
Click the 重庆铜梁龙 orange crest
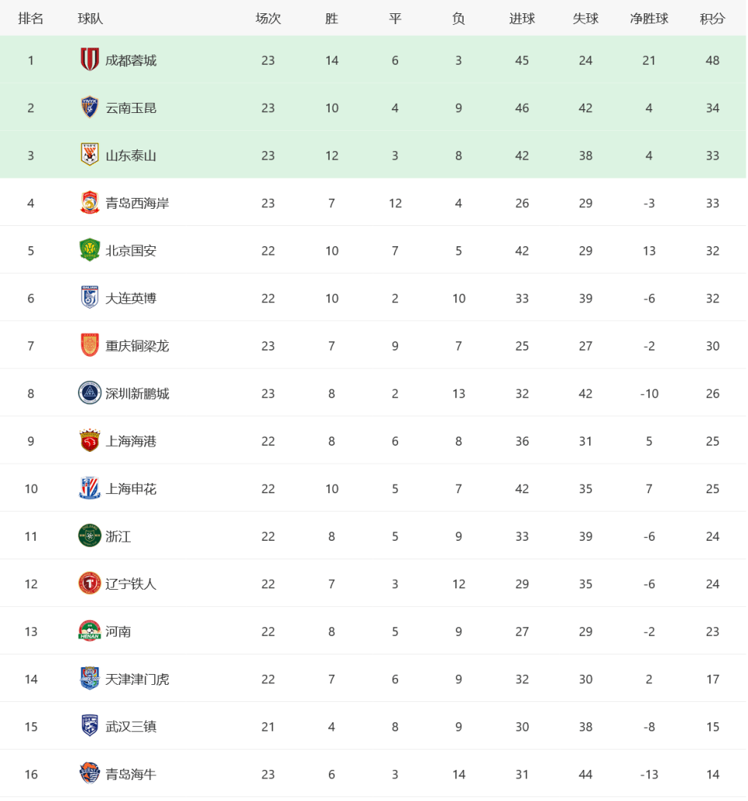[x=90, y=345]
